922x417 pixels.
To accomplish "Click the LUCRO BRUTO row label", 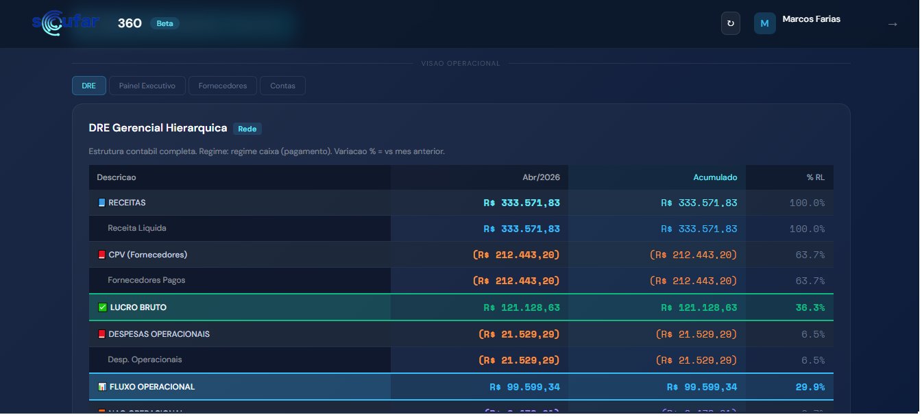I will tap(138, 307).
